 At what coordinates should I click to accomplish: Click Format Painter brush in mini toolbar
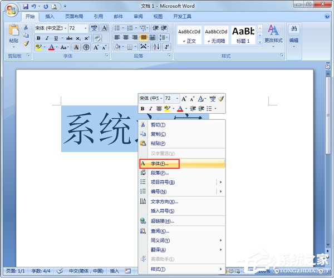pyautogui.click(x=220, y=98)
